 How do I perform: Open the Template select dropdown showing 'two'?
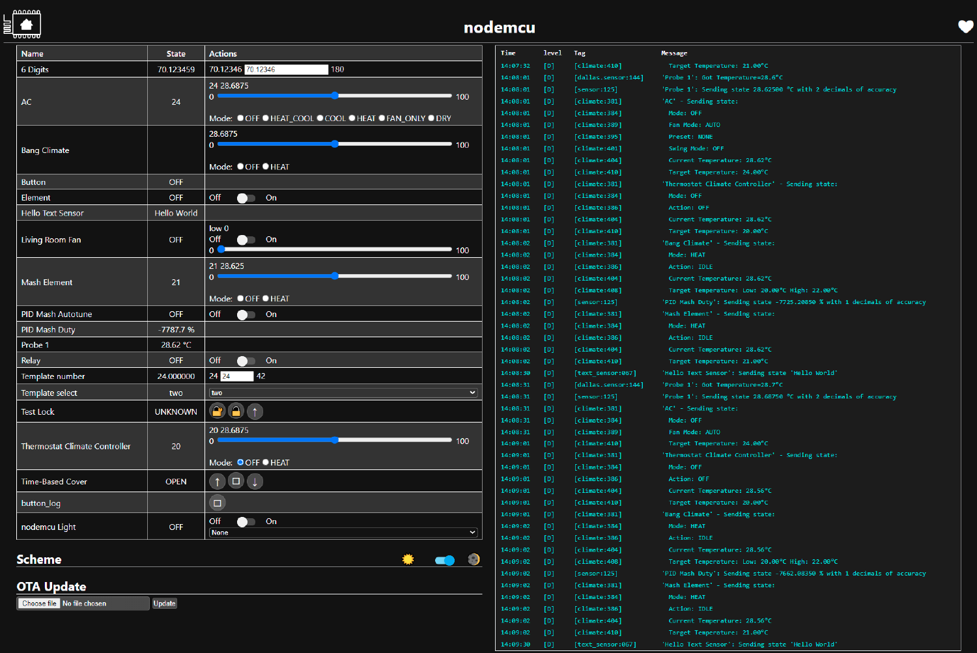(343, 392)
